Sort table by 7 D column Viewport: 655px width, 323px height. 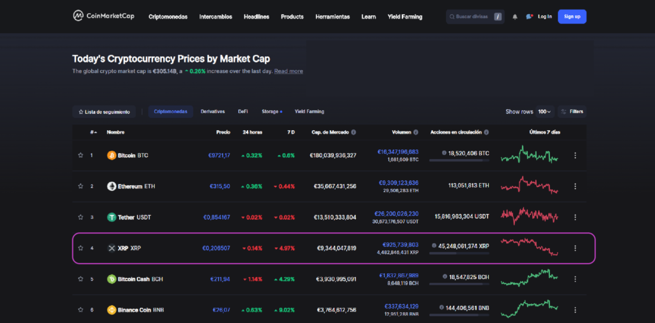click(x=291, y=132)
